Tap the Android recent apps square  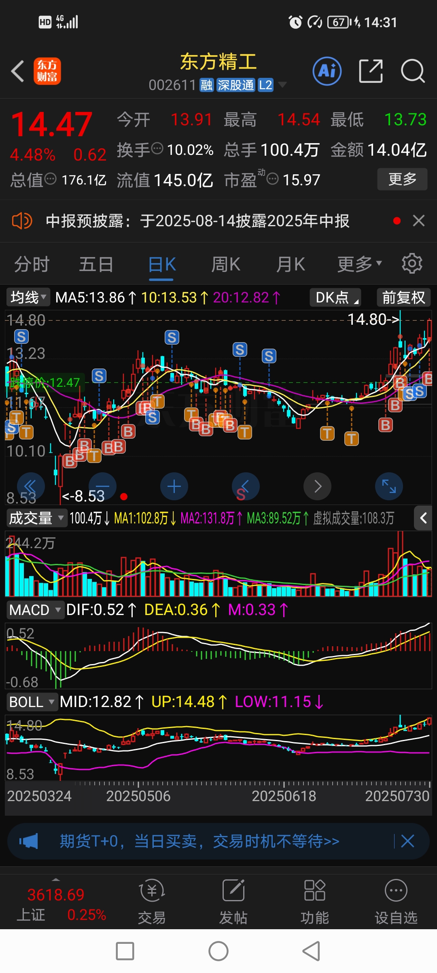pyautogui.click(x=125, y=951)
